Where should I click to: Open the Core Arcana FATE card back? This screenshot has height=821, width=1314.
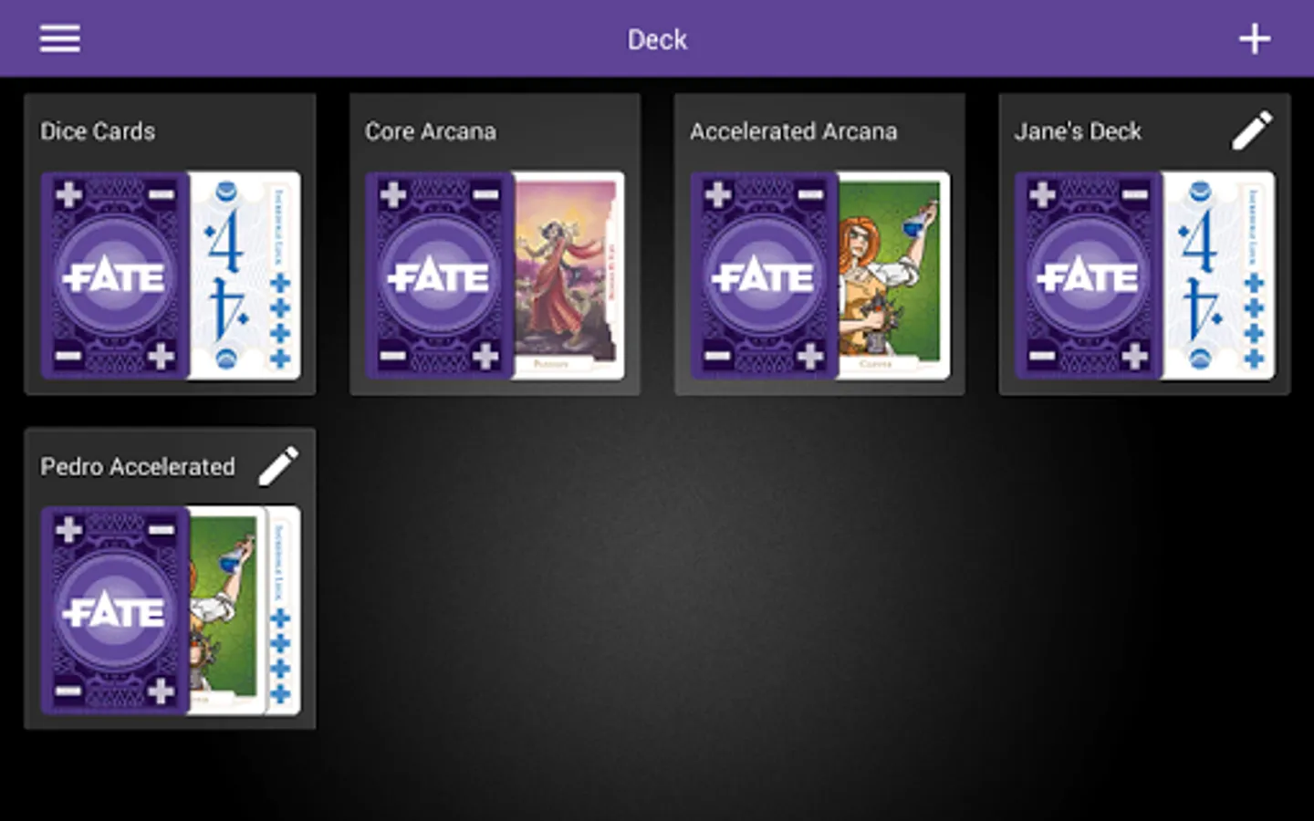440,275
